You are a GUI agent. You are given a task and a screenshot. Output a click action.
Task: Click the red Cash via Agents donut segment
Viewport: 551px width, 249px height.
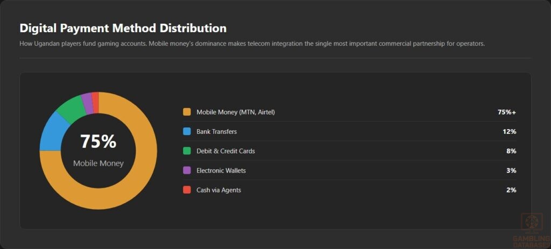(95, 103)
